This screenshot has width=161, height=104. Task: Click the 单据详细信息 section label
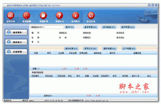pos(38,72)
